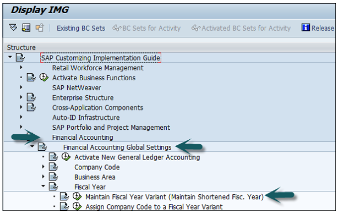The width and height of the screenshot is (339, 213).
Task: Click execute icon for Activate New General Ledger
Action: 65,157
